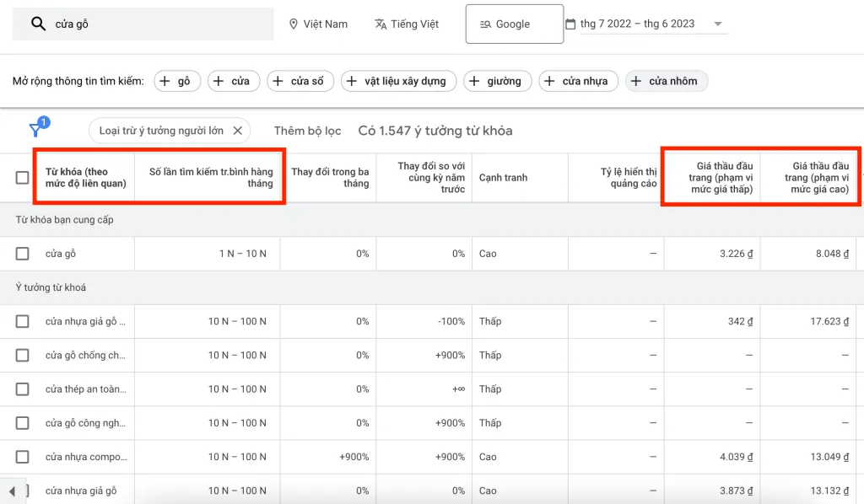This screenshot has height=504, width=864.
Task: Click the keyword search field 'cửa gỗ'
Action: tap(143, 24)
